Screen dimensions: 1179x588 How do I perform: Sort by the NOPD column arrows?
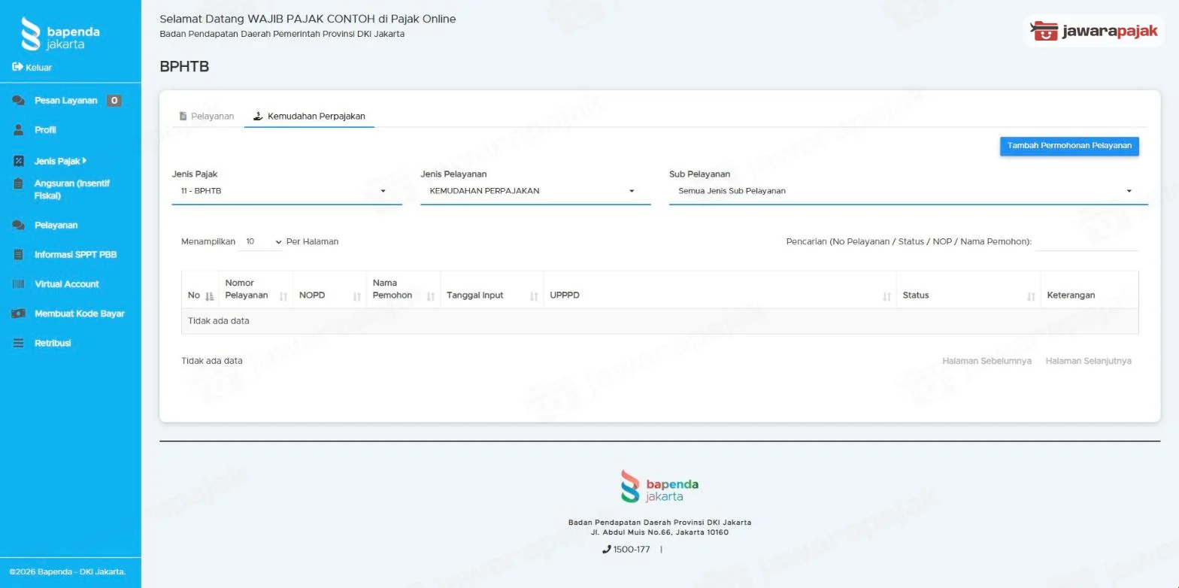click(357, 296)
